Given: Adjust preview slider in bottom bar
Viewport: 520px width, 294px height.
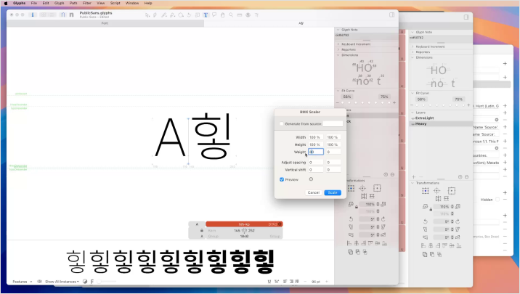Looking at the screenshot, I should point(107,282).
